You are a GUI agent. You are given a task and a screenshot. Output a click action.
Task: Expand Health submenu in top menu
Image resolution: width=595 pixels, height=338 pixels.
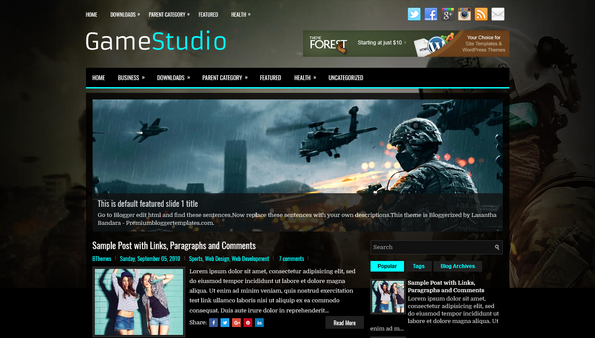click(x=240, y=15)
